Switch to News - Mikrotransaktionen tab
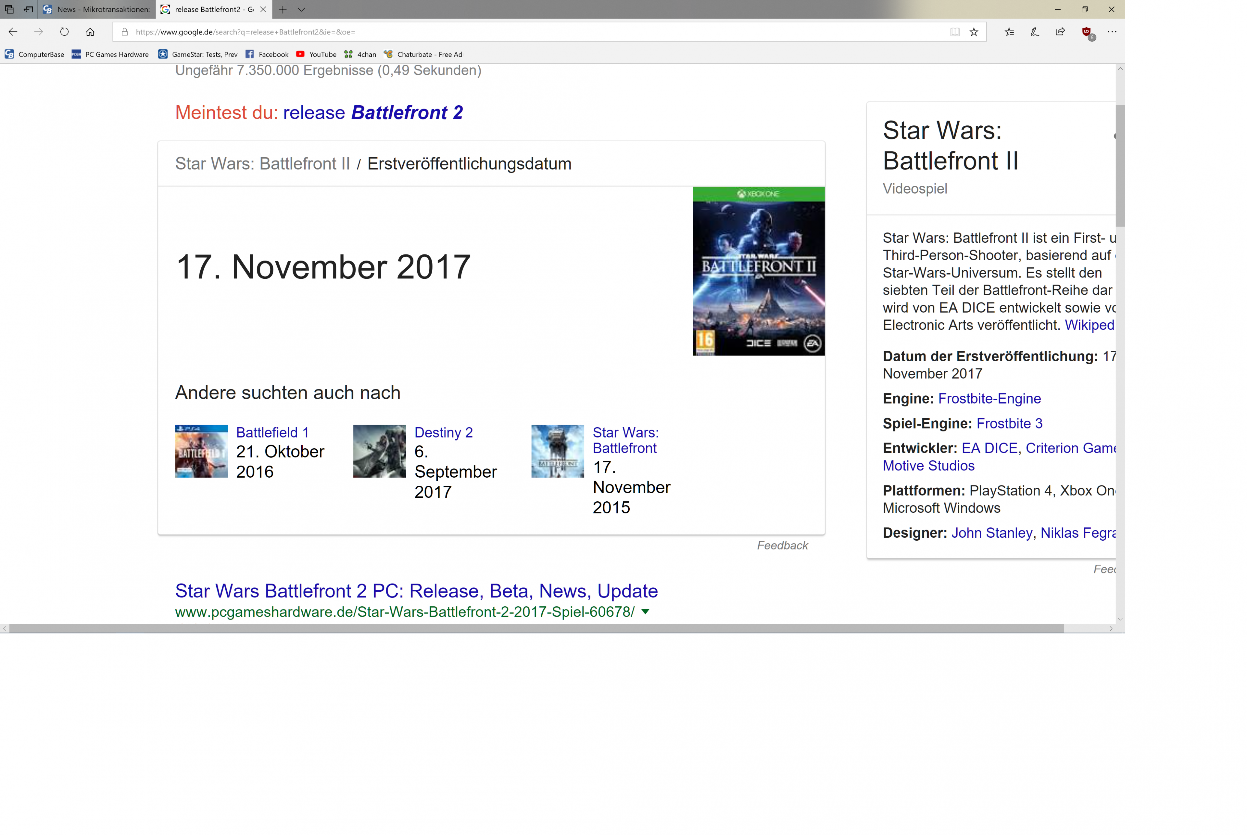 97,10
